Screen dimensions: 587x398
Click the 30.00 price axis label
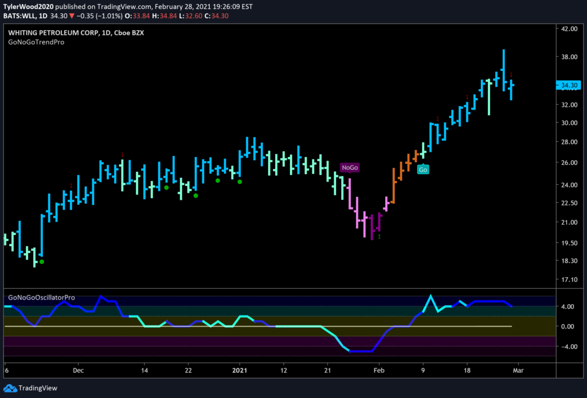[x=569, y=123]
